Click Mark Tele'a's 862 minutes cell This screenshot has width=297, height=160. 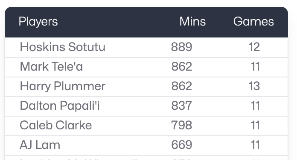pos(182,66)
